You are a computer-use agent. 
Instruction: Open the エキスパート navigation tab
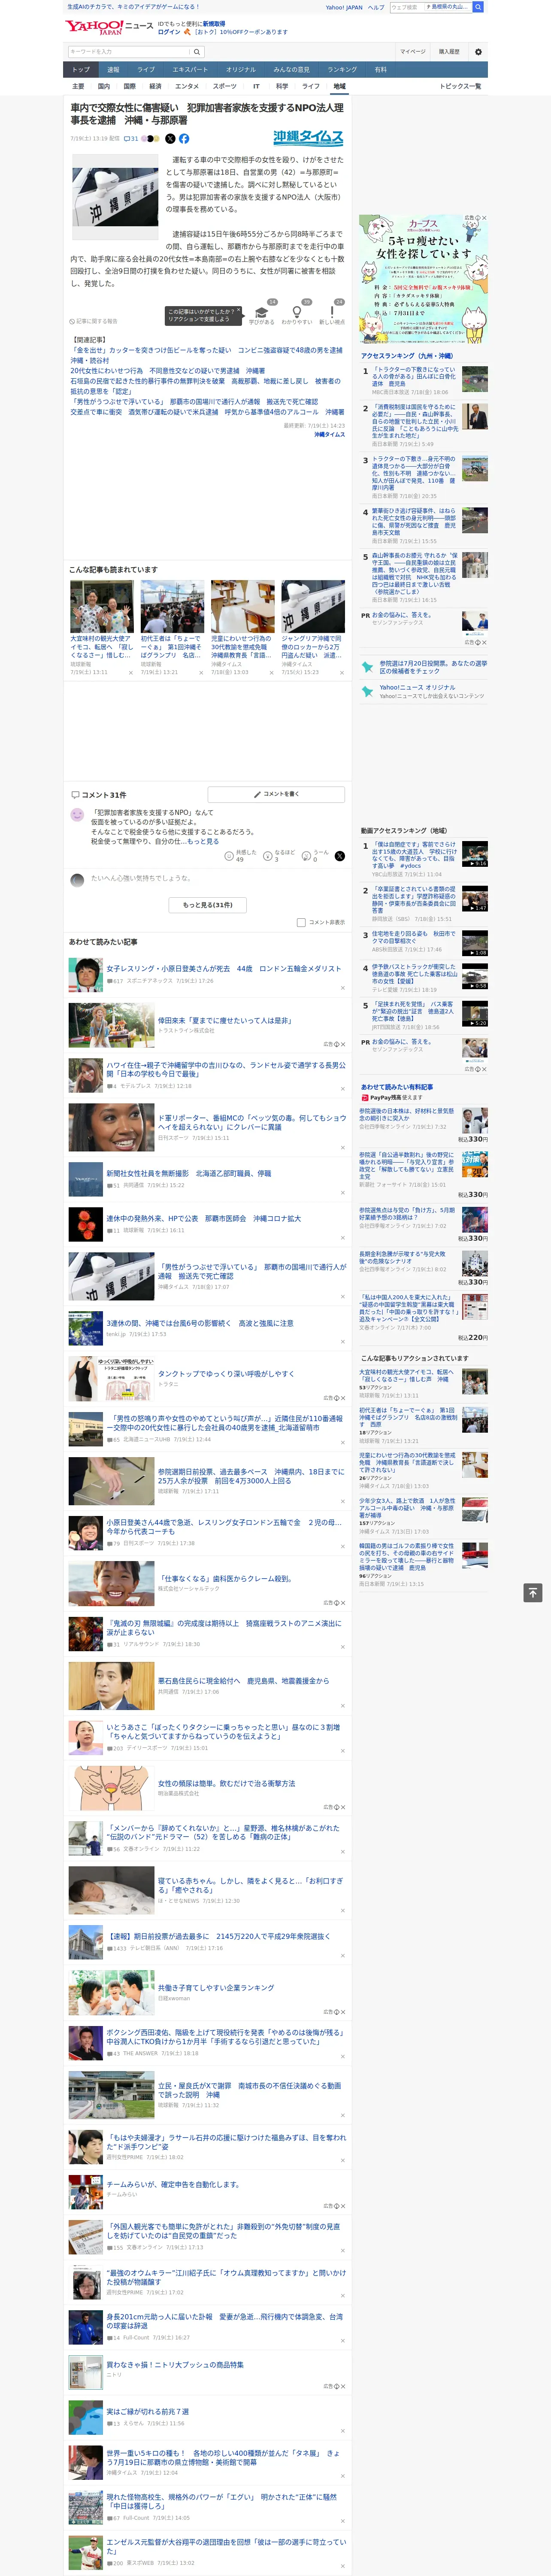tap(190, 70)
